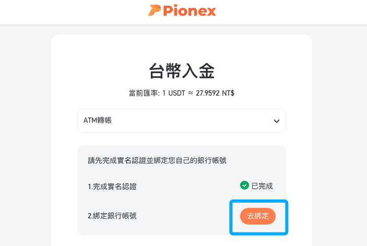Screen dimensions: 367x246
Task: Click the green checkmark status icon
Action: tap(244, 185)
